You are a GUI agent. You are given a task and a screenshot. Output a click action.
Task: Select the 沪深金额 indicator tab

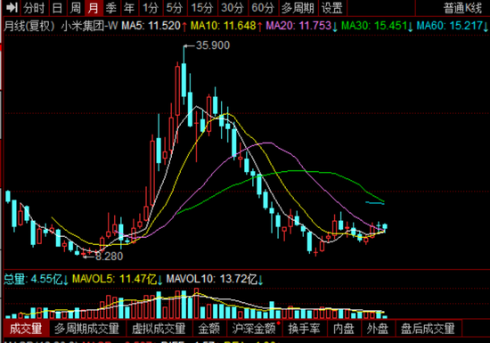(254, 329)
